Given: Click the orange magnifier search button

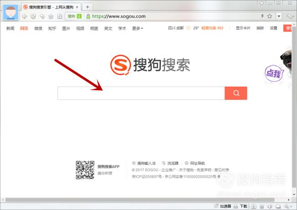Looking at the screenshot, I should coord(236,93).
